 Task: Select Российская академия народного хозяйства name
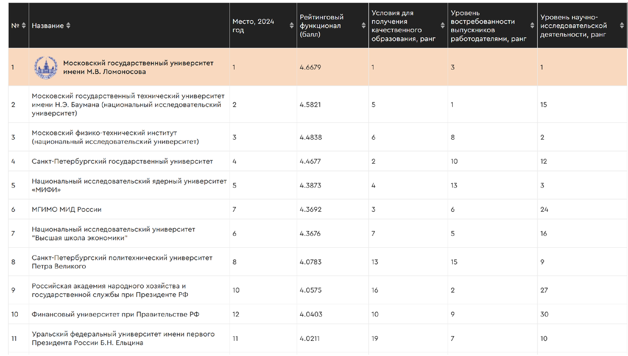point(110,290)
